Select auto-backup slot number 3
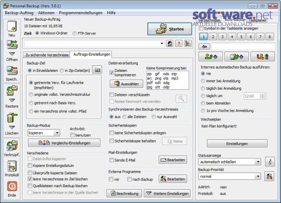This screenshot has width=281, height=203. (222, 37)
